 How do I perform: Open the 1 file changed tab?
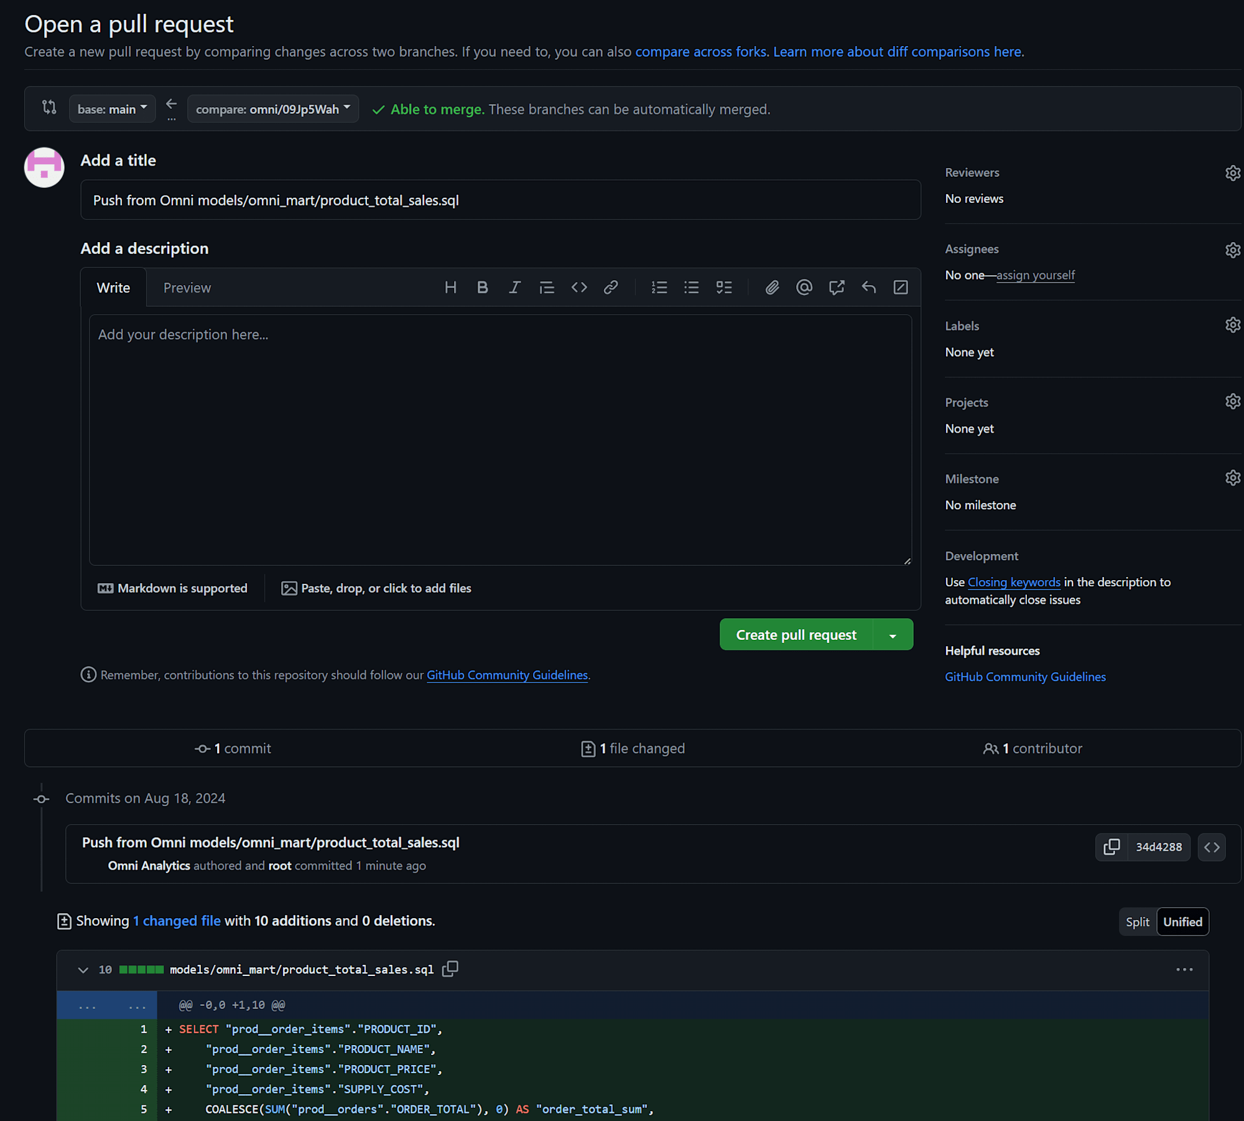click(633, 748)
